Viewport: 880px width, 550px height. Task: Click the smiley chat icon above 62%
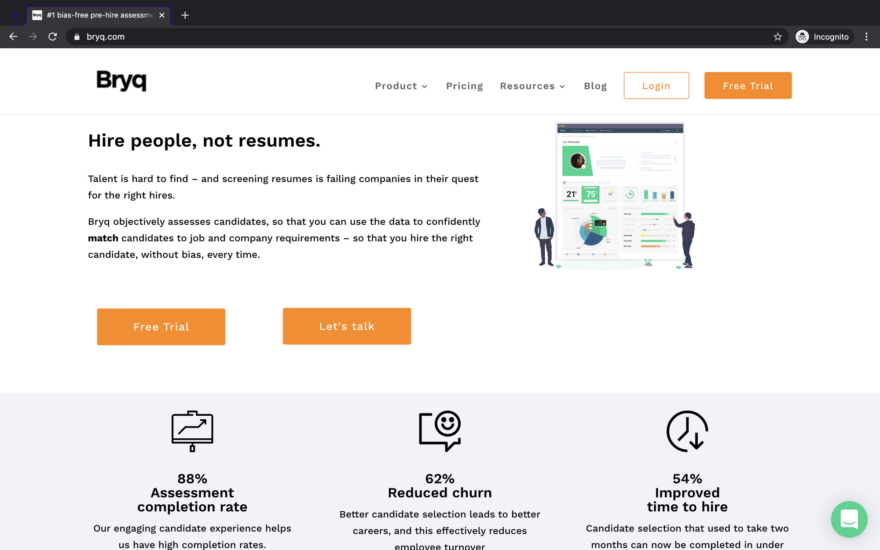[x=440, y=431]
